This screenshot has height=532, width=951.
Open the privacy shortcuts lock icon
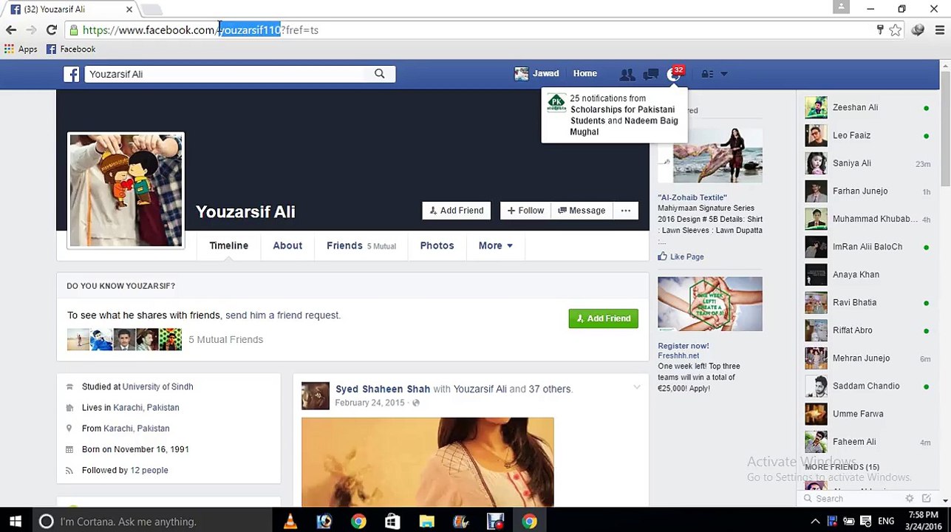pos(707,74)
